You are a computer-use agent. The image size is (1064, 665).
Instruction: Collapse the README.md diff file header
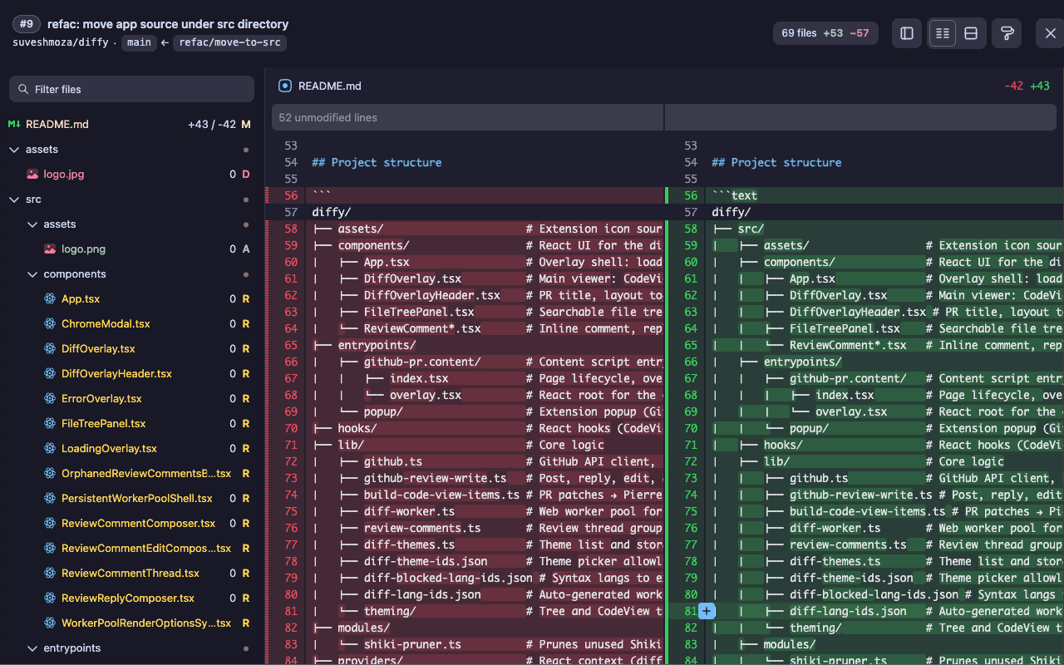(x=664, y=86)
